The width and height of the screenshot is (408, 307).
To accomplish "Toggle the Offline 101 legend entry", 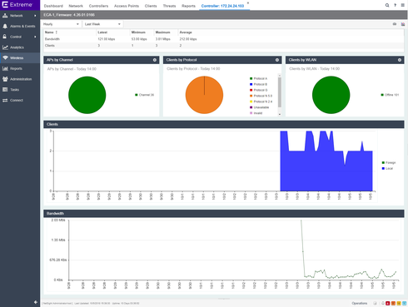I will 390,95.
